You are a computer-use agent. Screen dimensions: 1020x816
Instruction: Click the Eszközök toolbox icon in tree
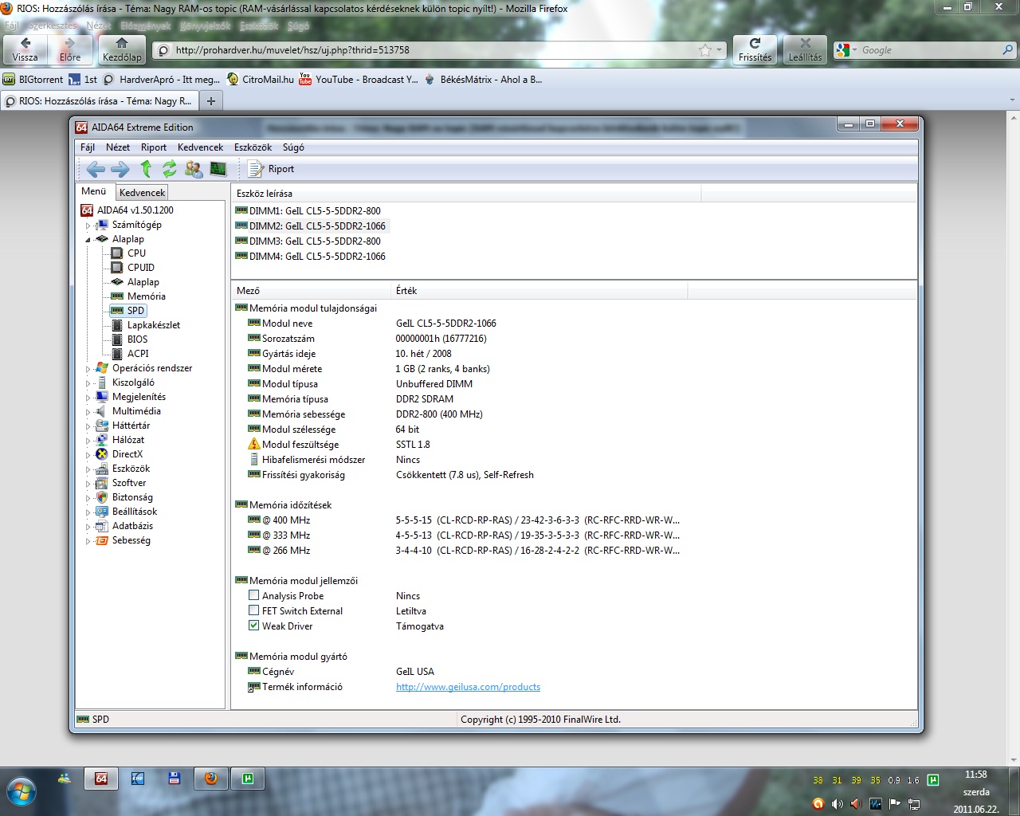[102, 469]
